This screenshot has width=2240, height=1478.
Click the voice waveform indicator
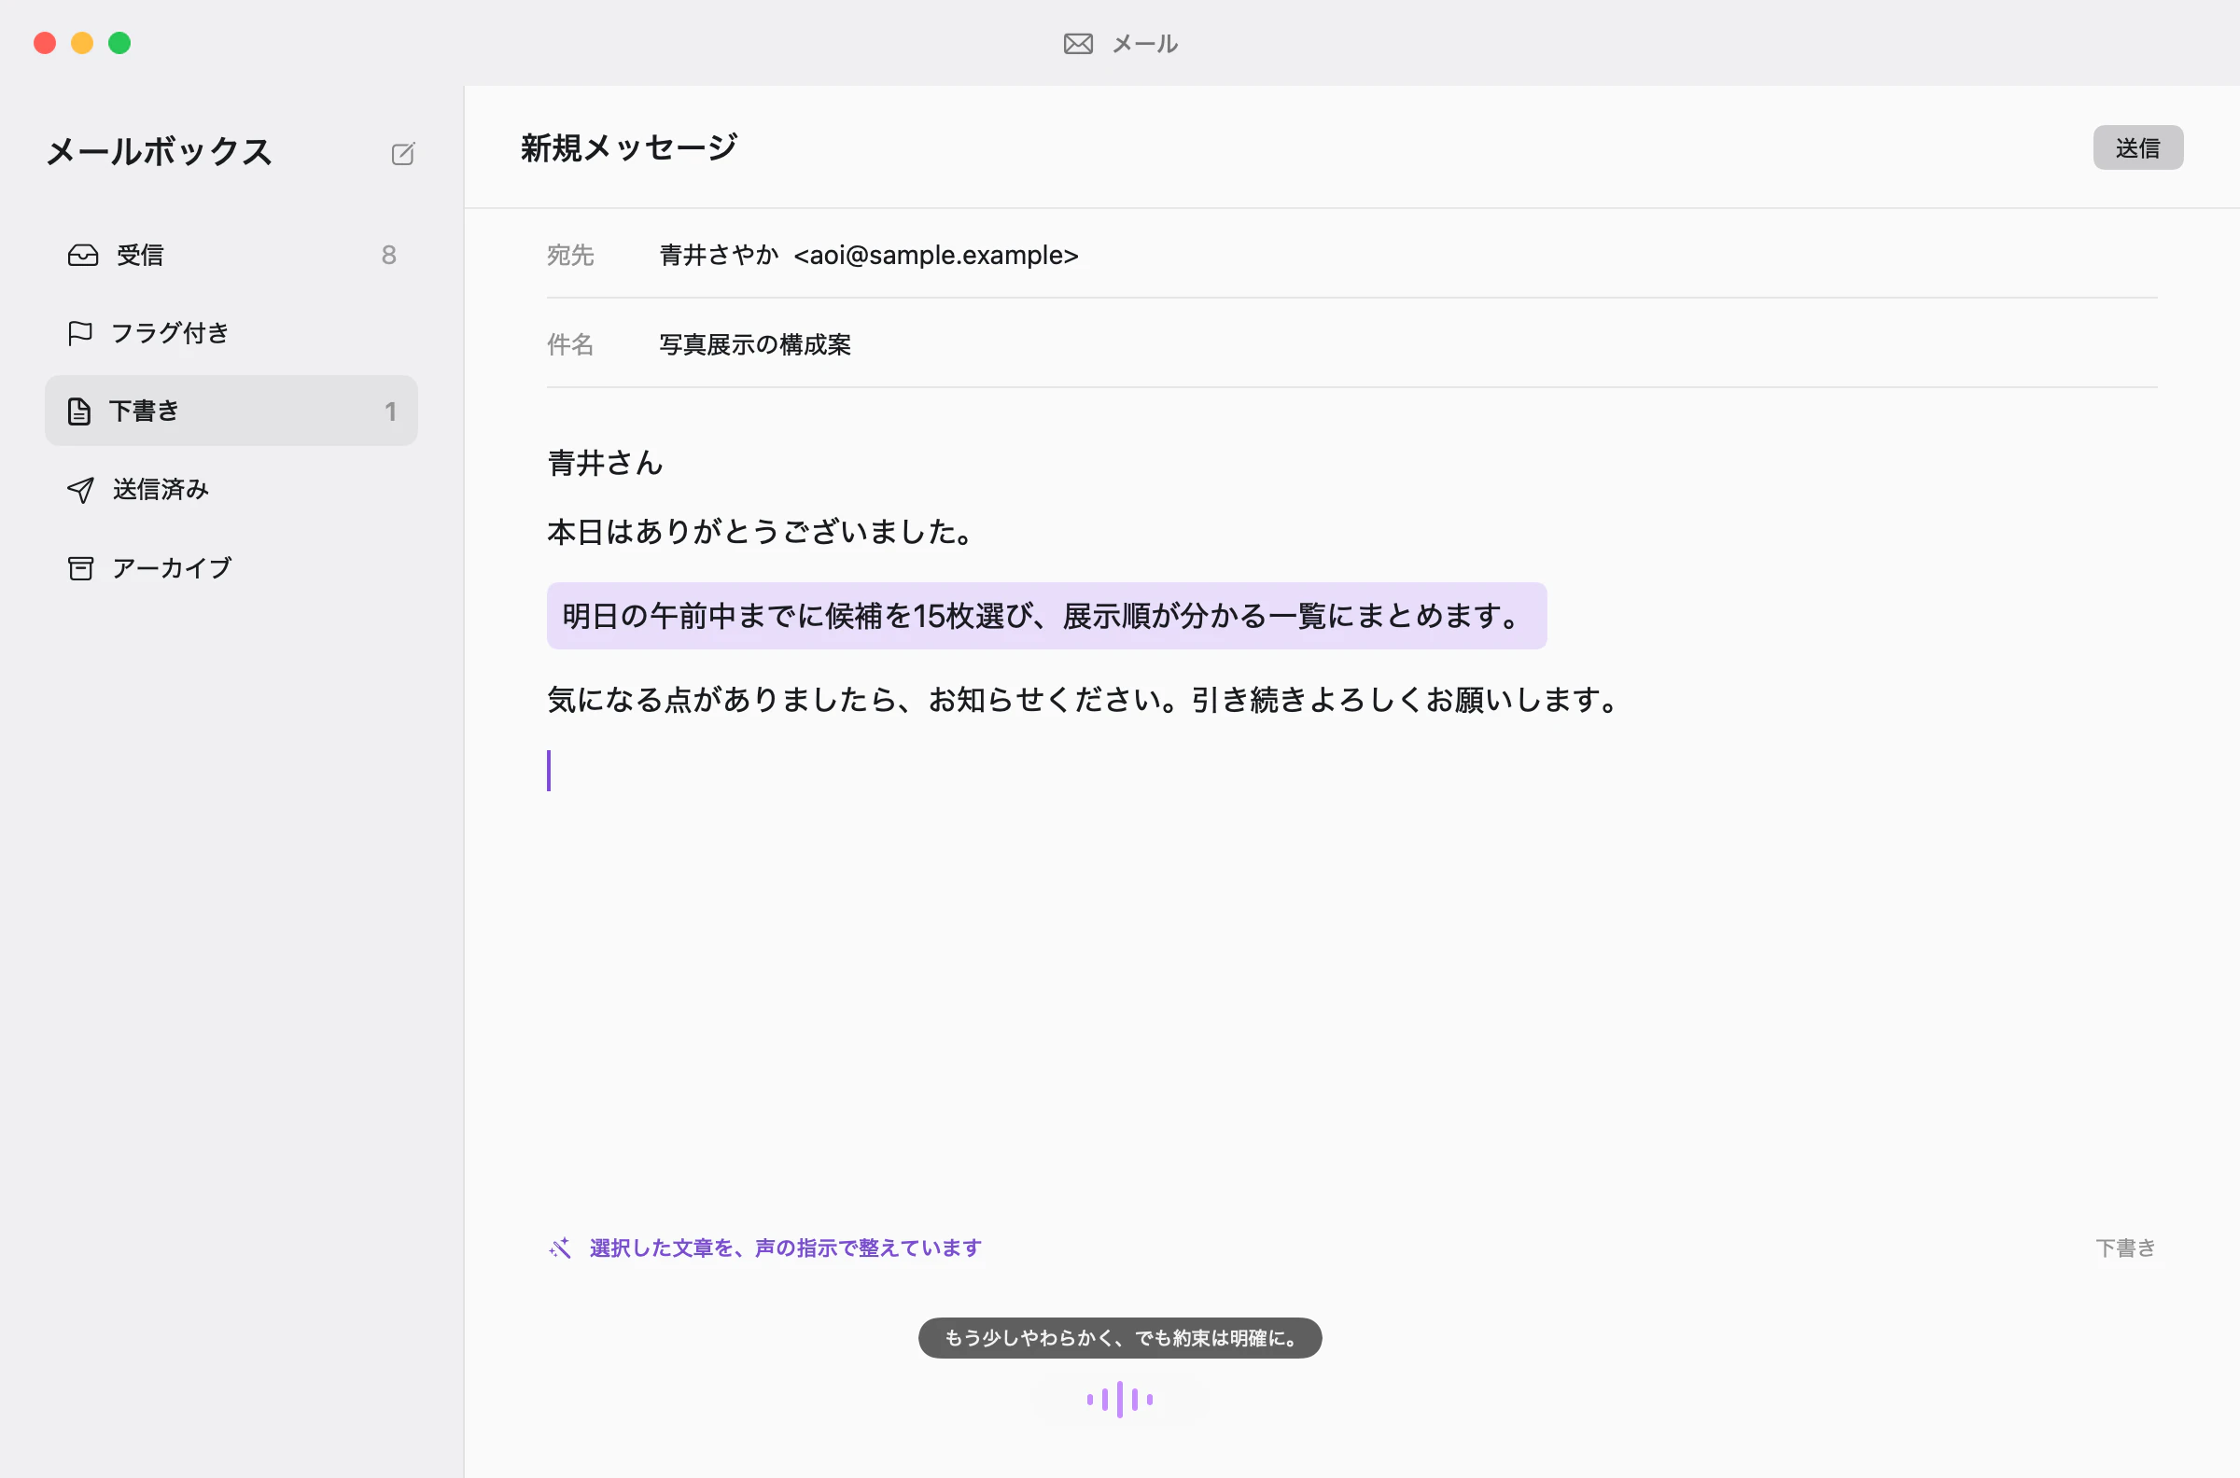[1119, 1399]
